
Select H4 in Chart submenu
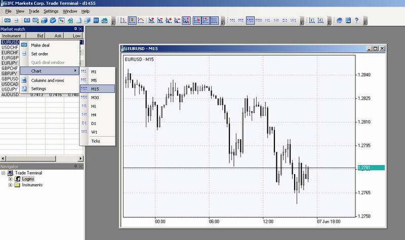tap(95, 114)
